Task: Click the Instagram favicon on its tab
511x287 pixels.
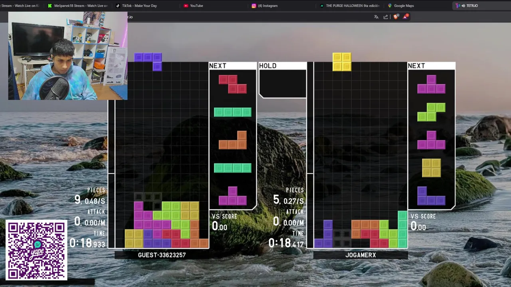Action: (254, 6)
